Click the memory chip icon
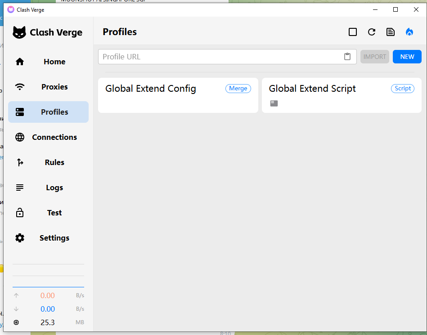The width and height of the screenshot is (427, 335). point(17,322)
